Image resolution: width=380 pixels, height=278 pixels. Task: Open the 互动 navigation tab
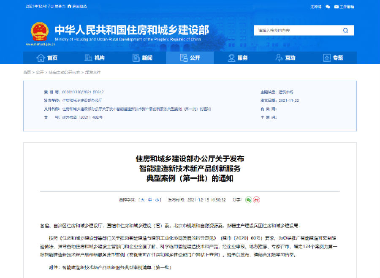pyautogui.click(x=285, y=58)
